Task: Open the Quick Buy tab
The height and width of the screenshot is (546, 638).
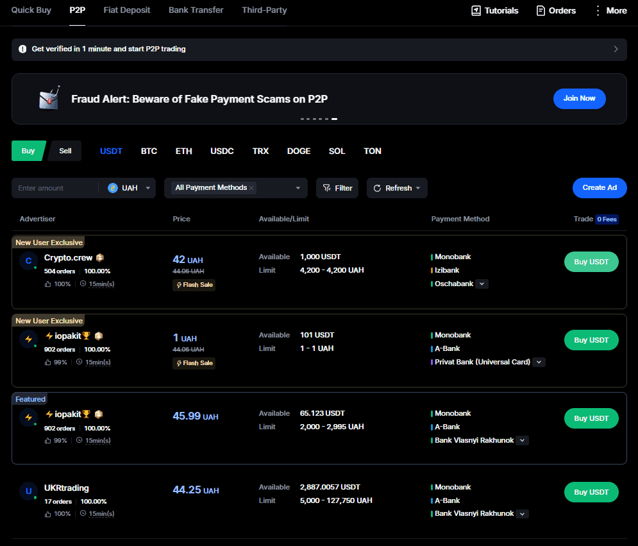Action: point(31,10)
